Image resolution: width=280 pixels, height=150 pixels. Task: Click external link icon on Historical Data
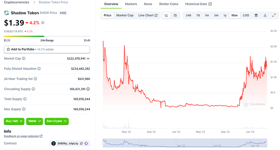point(210,4)
